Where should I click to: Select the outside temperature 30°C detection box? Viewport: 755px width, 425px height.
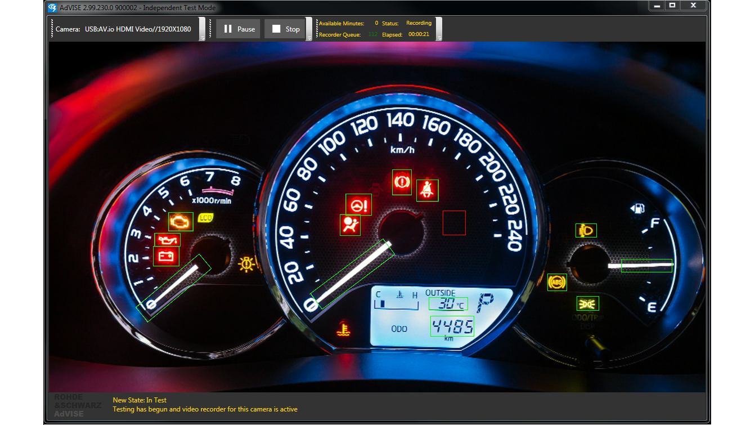448,303
